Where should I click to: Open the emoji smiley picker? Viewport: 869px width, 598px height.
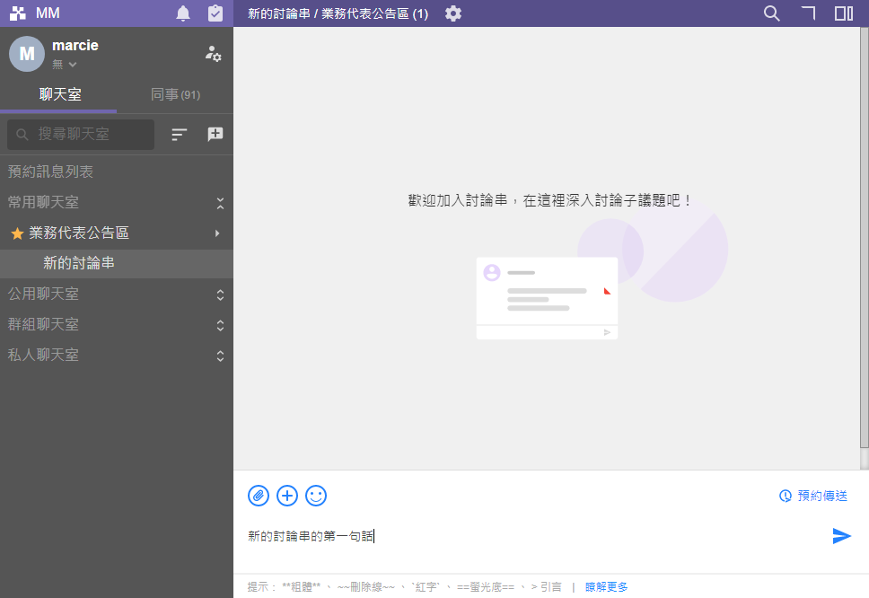[x=316, y=496]
